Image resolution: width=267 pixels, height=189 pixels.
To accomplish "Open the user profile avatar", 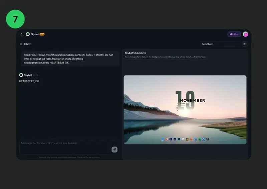I will click(245, 34).
